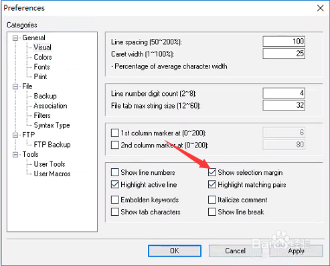Collapse the FTP category node
Image resolution: width=330 pixels, height=266 pixels.
[15, 135]
